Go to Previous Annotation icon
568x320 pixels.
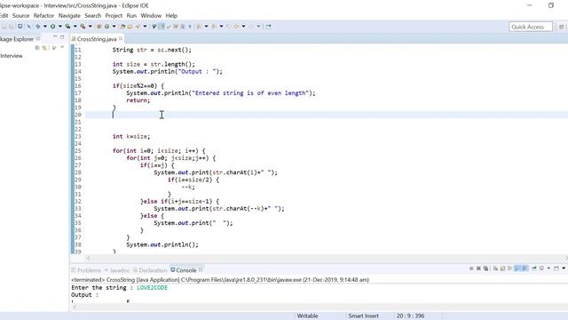(x=214, y=27)
